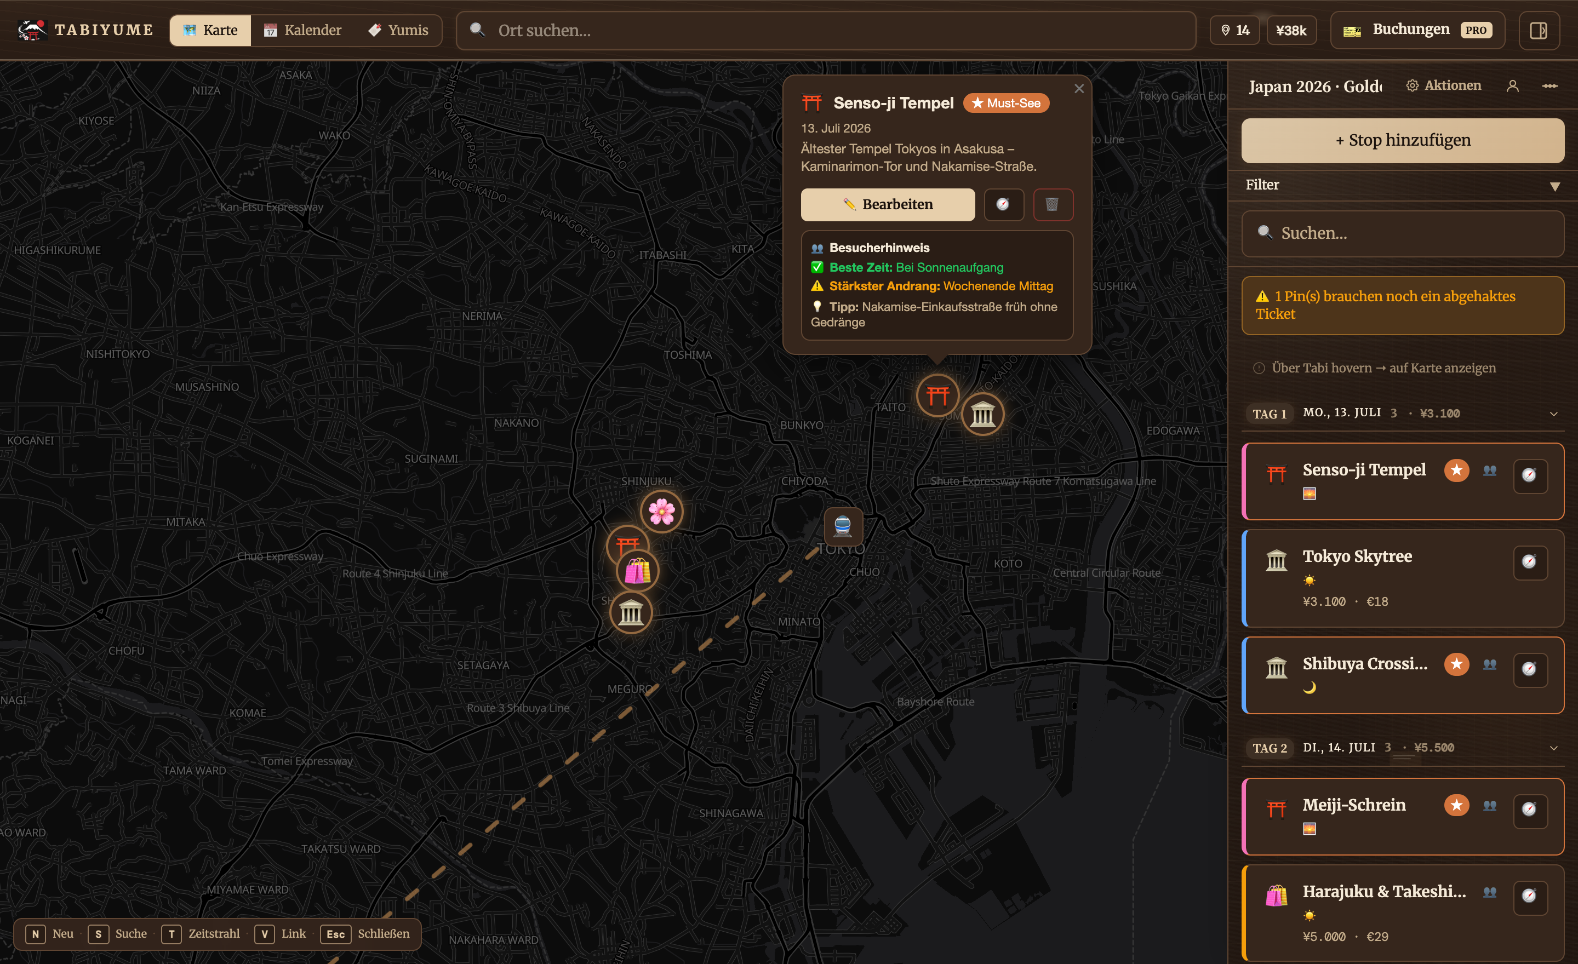Click the ¥38k budget badge
The height and width of the screenshot is (964, 1578).
[1291, 30]
